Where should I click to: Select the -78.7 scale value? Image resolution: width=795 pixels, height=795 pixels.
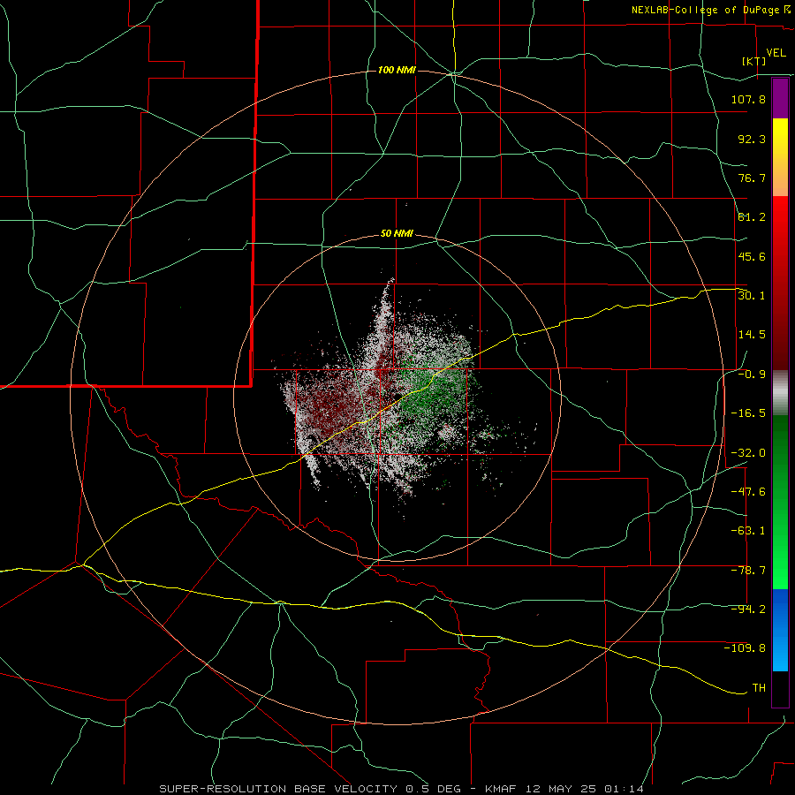point(748,571)
